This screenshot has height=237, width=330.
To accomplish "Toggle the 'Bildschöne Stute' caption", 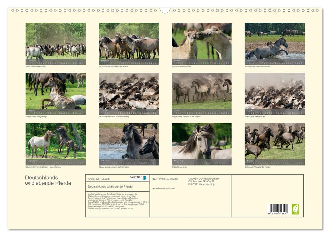I will point(179,166).
